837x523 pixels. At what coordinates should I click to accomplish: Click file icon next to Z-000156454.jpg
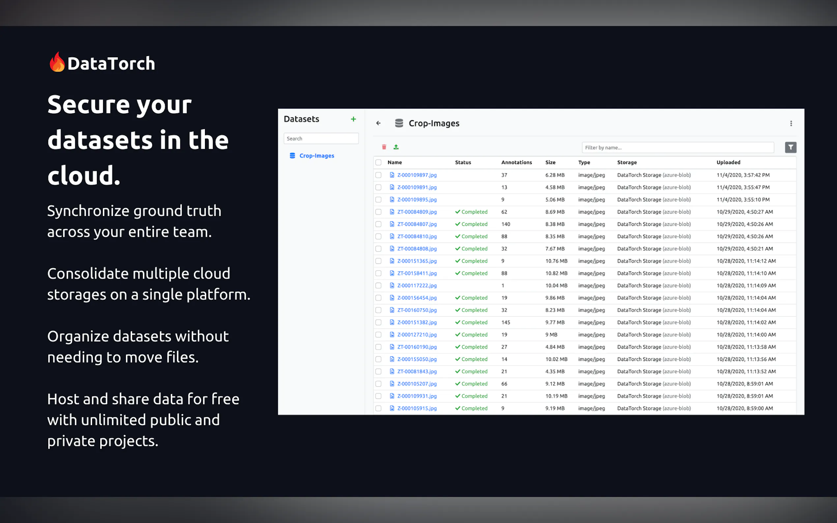click(392, 298)
